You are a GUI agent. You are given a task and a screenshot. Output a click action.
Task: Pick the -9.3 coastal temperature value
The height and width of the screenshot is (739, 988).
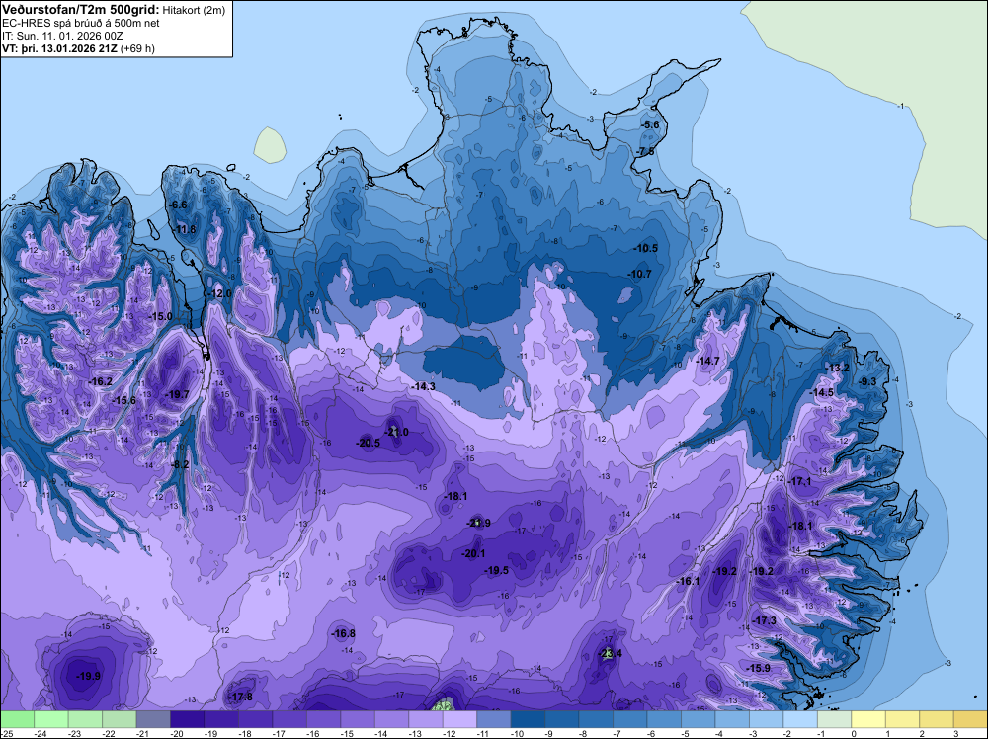(867, 381)
